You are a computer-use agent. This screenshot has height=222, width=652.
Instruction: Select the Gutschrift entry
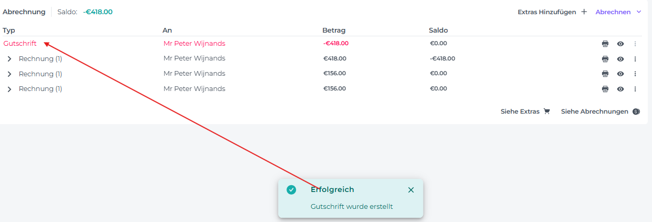pyautogui.click(x=20, y=44)
